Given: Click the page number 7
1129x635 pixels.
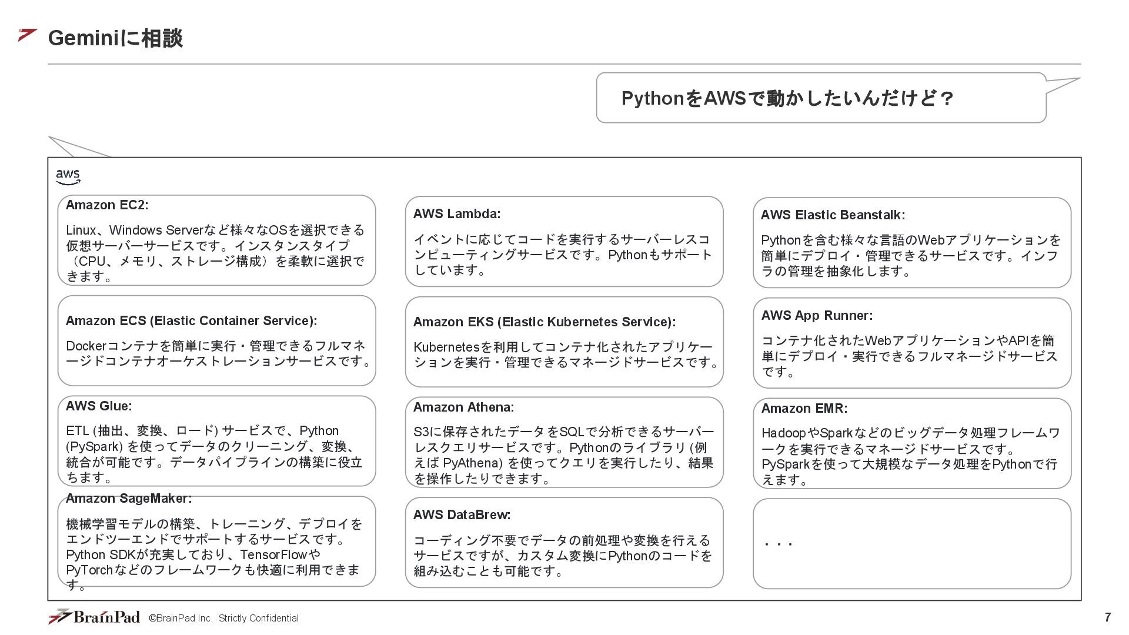Looking at the screenshot, I should coord(1108,617).
